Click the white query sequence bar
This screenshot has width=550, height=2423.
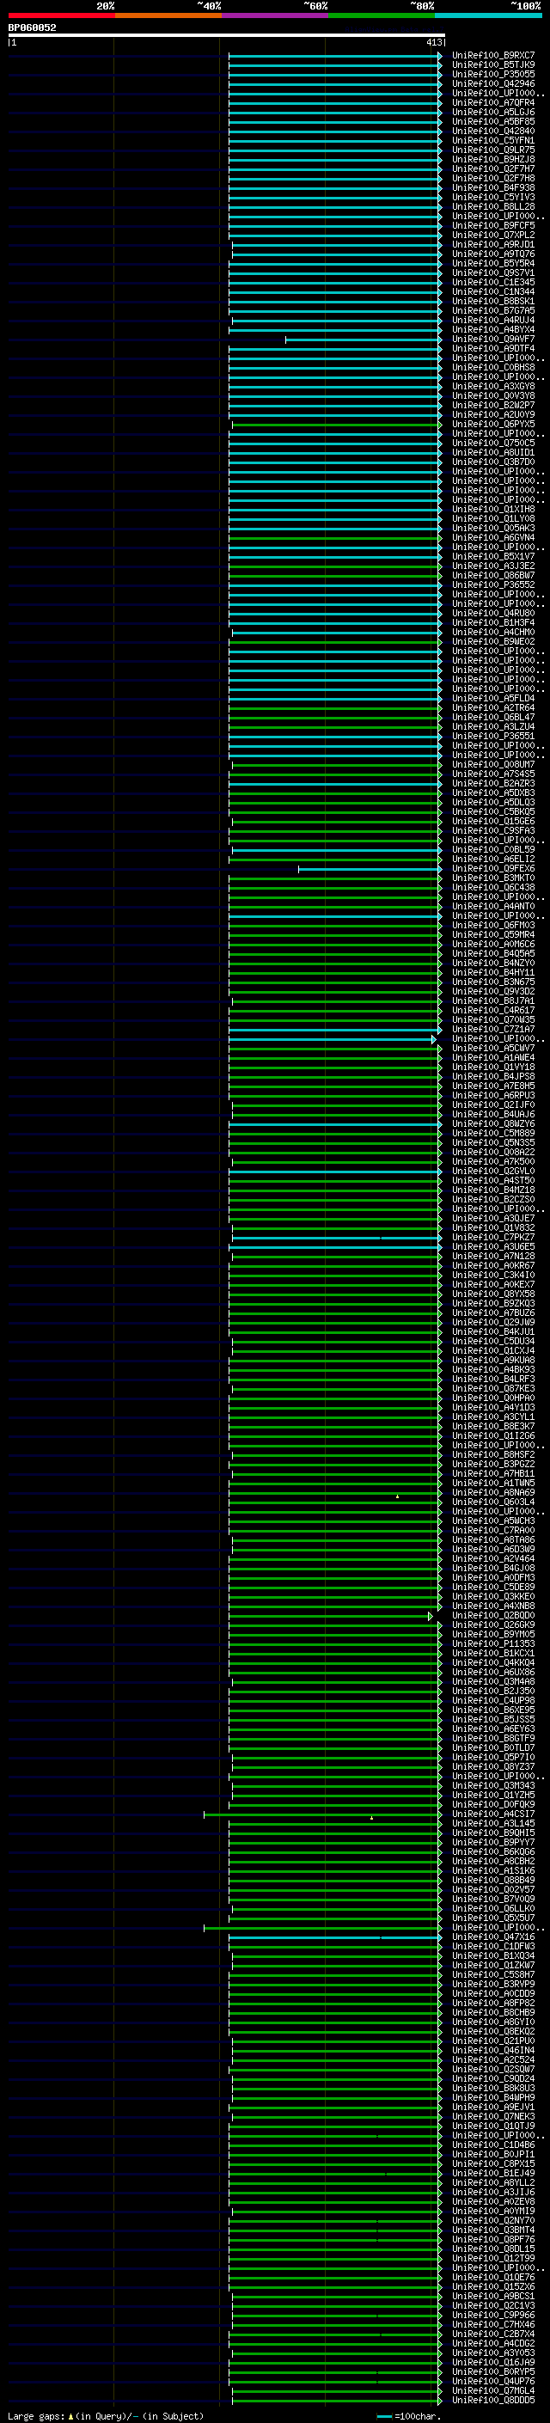[227, 36]
